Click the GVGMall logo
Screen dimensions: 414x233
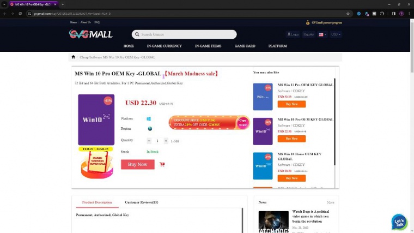pos(91,34)
